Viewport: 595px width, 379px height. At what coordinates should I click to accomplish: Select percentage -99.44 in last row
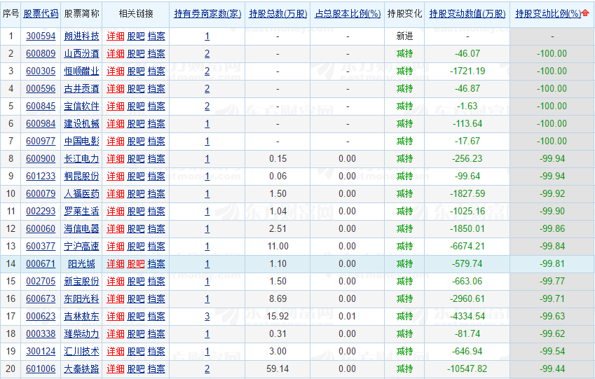click(x=552, y=368)
